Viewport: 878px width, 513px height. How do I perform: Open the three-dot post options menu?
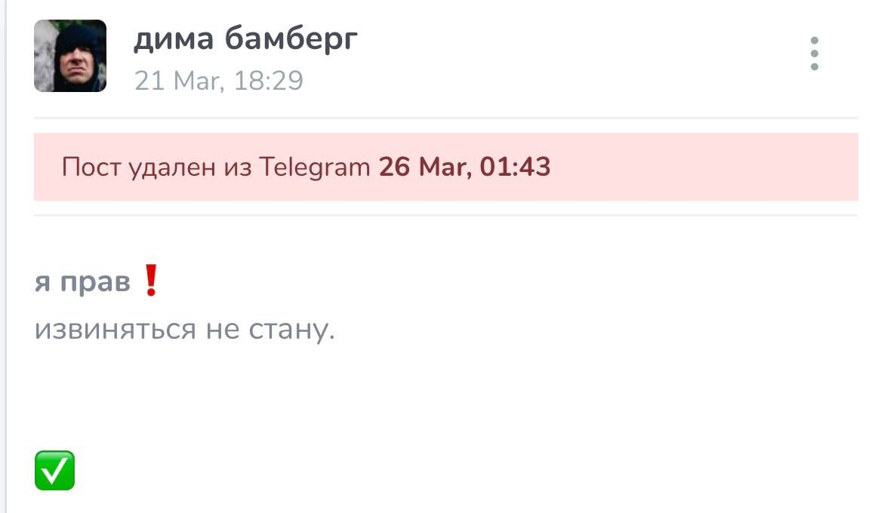[814, 54]
